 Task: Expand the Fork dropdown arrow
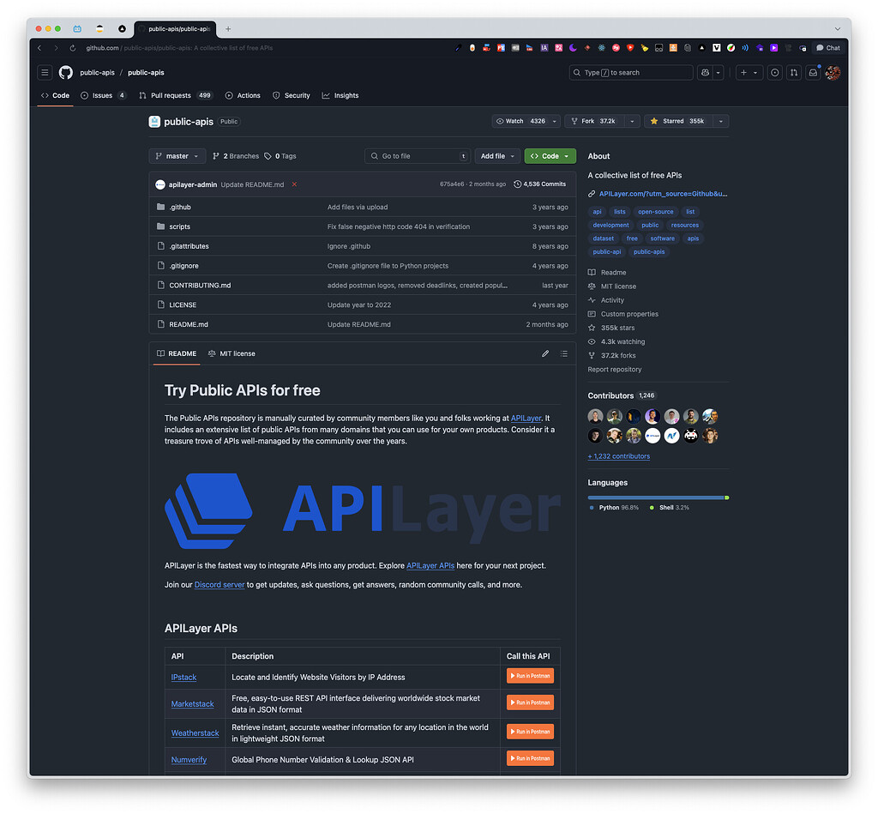click(632, 121)
